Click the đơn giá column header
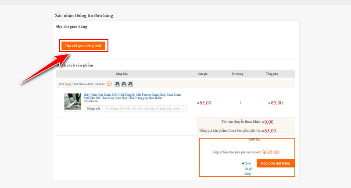 click(x=203, y=74)
